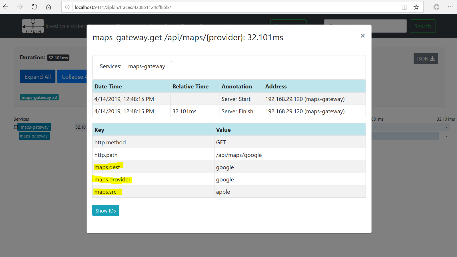457x257 pixels.
Task: Select the maps-gateway x2 service badge
Action: 39,97
